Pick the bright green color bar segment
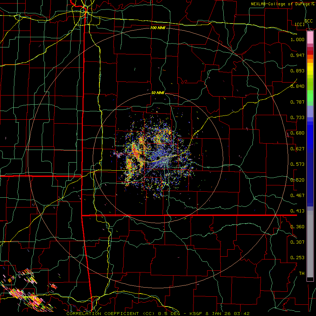 point(310,96)
